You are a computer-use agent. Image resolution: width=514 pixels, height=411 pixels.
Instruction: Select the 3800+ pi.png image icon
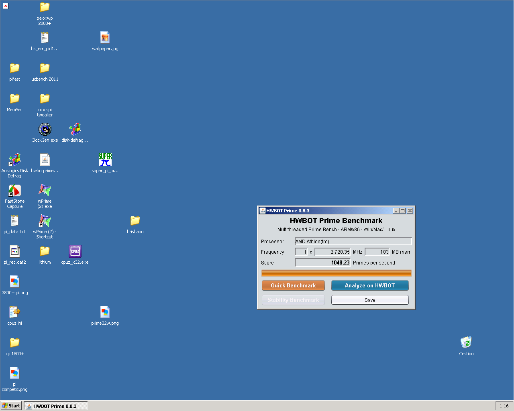(15, 282)
